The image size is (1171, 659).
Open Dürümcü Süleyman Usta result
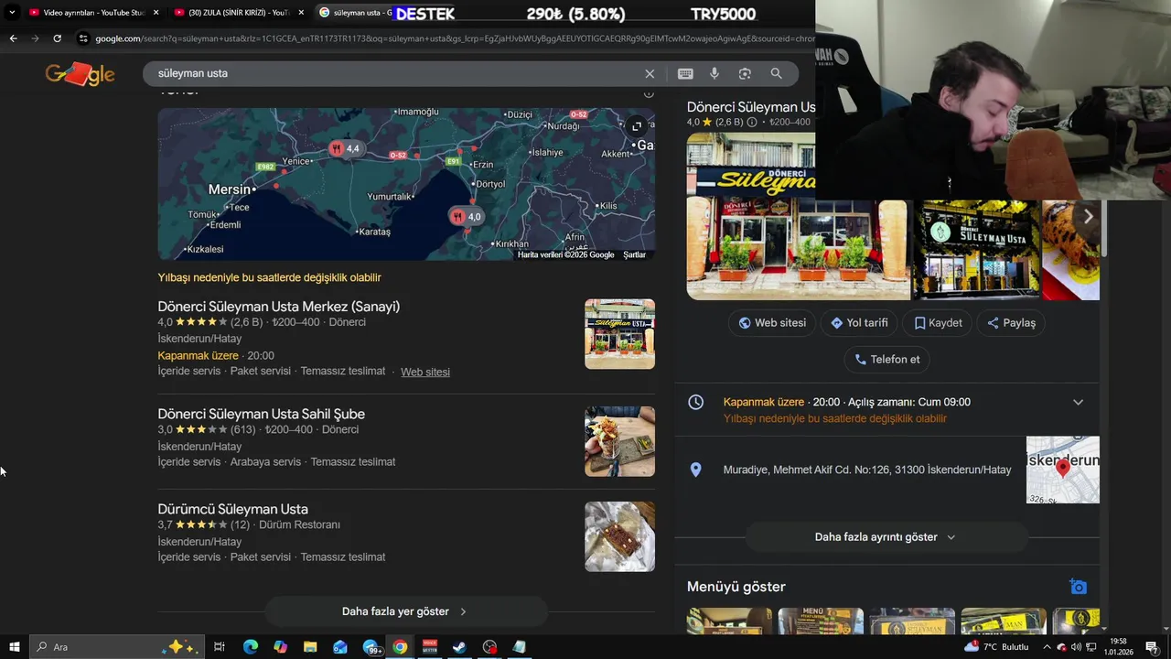click(x=232, y=509)
